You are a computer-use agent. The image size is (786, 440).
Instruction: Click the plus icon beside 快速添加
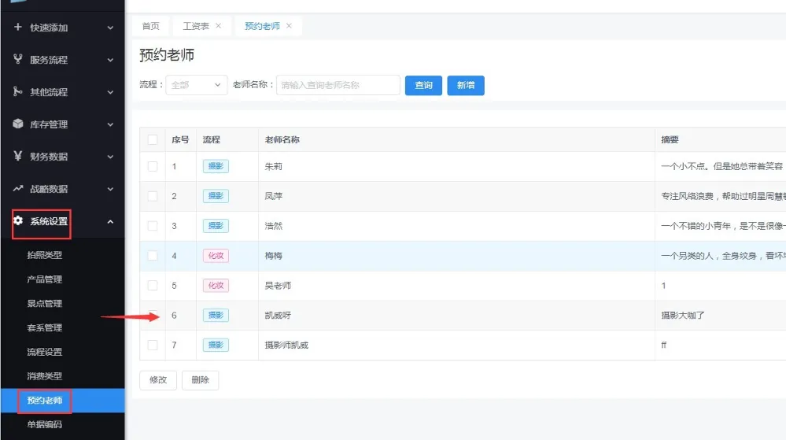click(x=18, y=28)
